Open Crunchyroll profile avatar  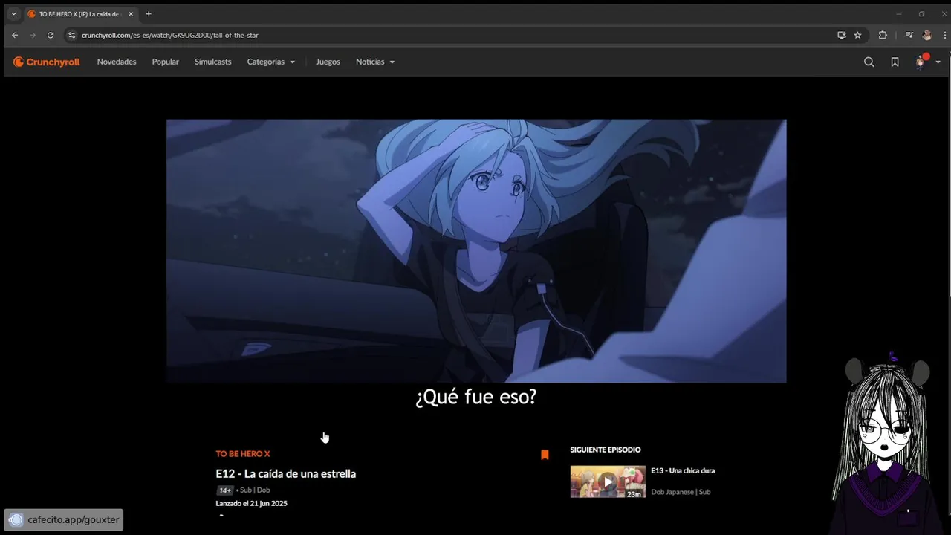921,62
